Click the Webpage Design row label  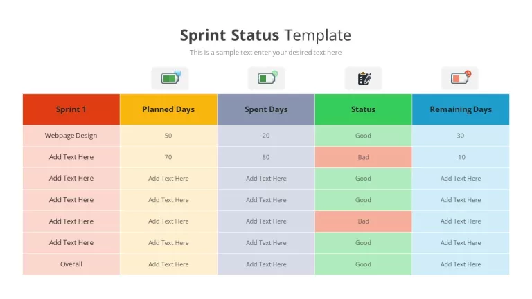tap(71, 136)
